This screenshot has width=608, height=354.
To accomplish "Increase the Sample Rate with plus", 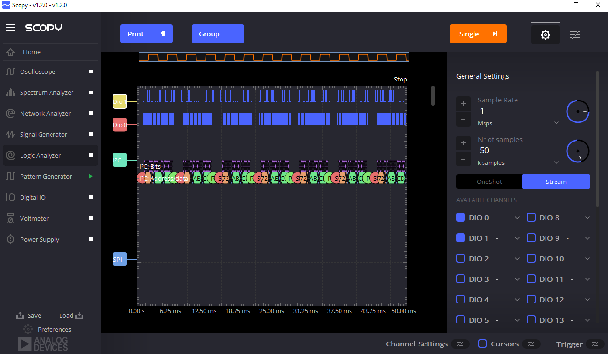I will tap(464, 103).
